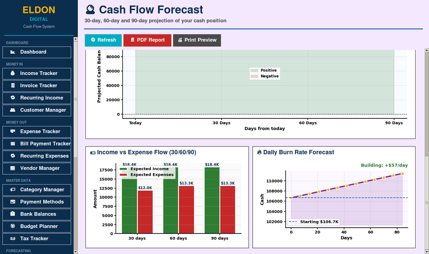Viewport: 429px width, 254px height.
Task: Click the Recurring Expenses cycle icon
Action: [x=13, y=156]
